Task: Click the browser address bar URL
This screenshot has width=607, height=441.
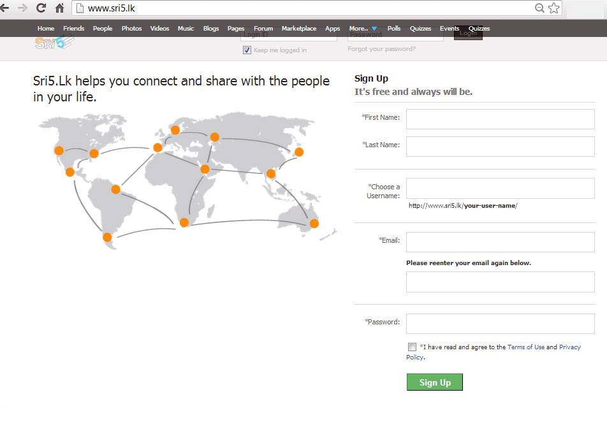Action: pyautogui.click(x=111, y=8)
